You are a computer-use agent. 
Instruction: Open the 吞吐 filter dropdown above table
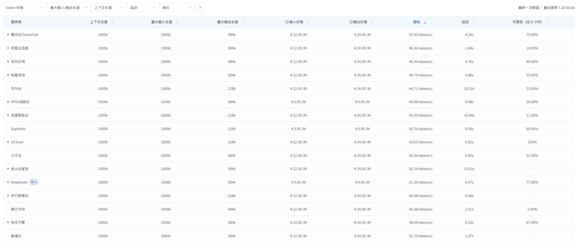[x=177, y=7]
